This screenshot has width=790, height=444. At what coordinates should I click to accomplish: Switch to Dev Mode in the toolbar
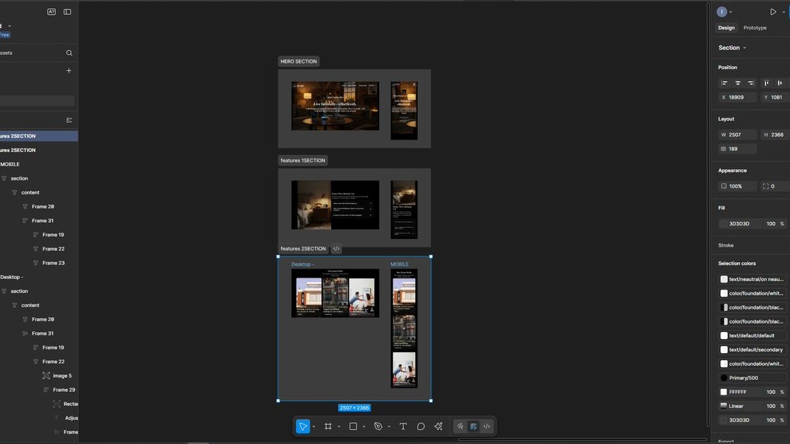point(487,426)
